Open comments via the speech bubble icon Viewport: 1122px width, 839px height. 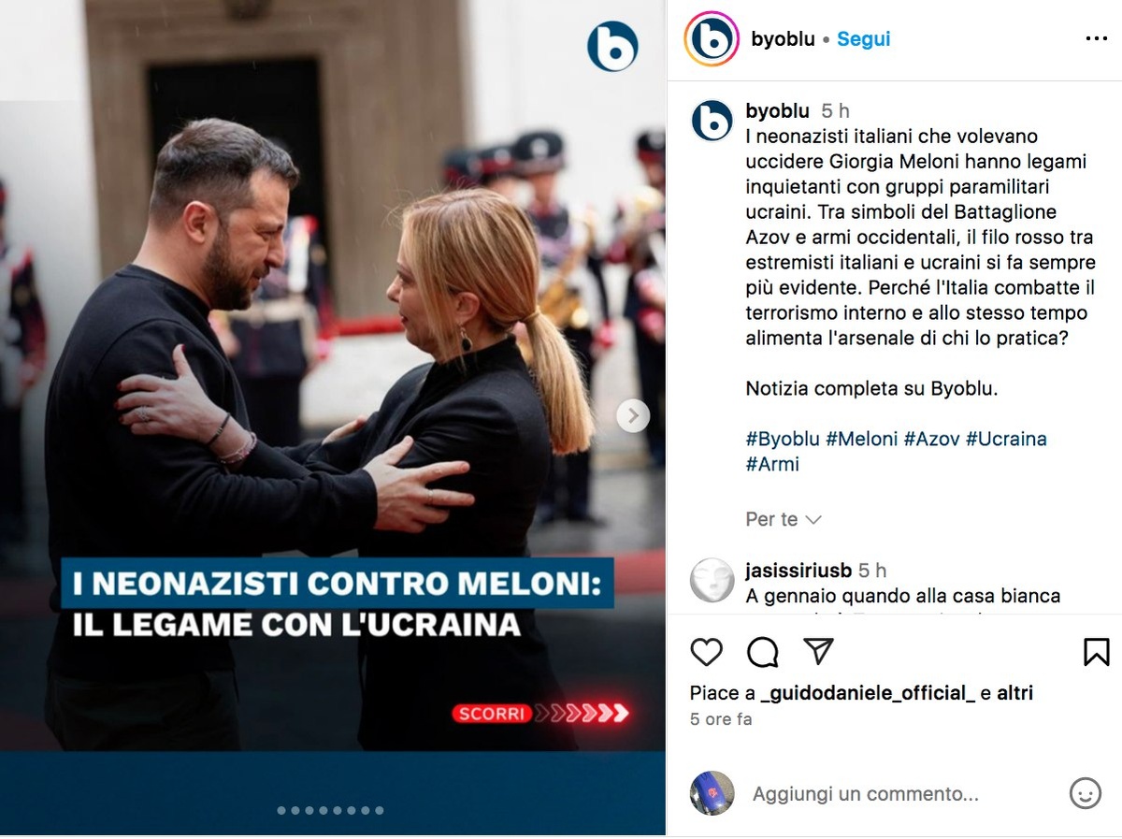[x=763, y=652]
